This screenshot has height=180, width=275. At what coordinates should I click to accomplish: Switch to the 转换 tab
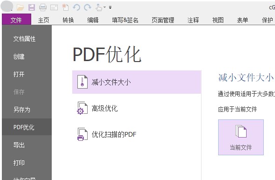point(68,20)
